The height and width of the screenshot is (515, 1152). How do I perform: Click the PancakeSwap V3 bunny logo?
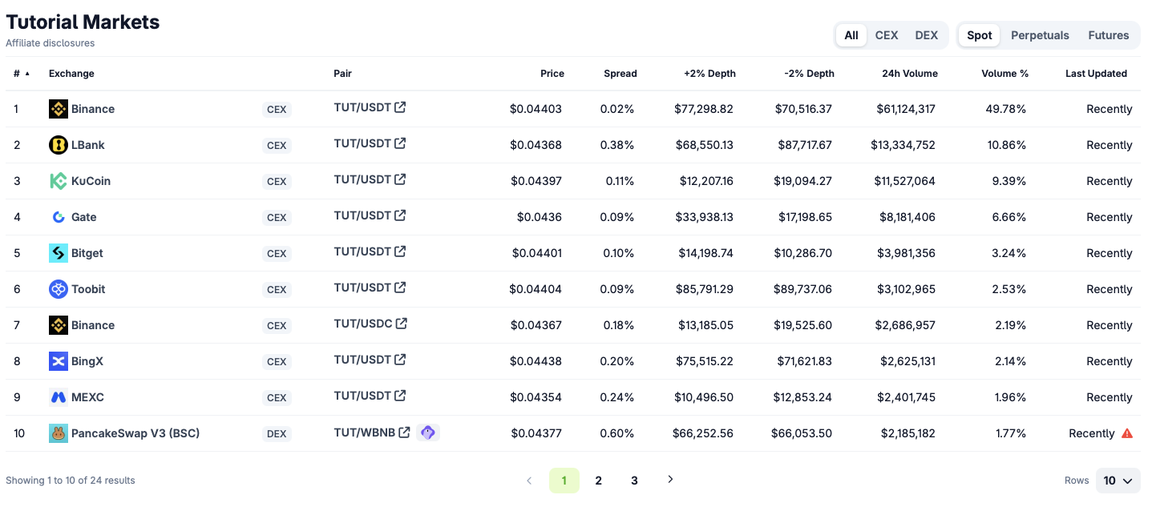pyautogui.click(x=59, y=433)
